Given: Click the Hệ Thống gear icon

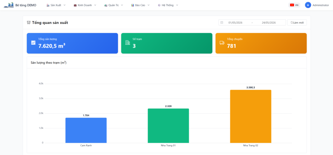Looking at the screenshot, I should 159,5.
